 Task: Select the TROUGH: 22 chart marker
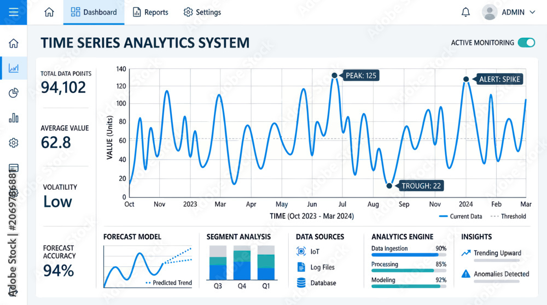pyautogui.click(x=389, y=186)
